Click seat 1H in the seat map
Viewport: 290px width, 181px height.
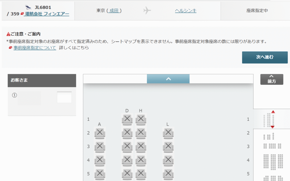[x=141, y=119]
